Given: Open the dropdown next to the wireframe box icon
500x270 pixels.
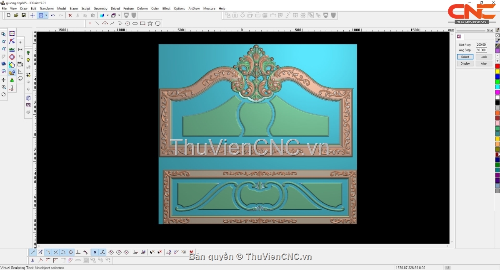Looking at the screenshot, I should coord(119,15).
